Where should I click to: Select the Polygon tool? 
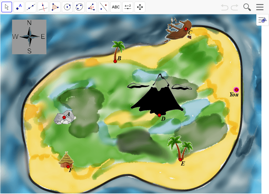click(x=55, y=7)
